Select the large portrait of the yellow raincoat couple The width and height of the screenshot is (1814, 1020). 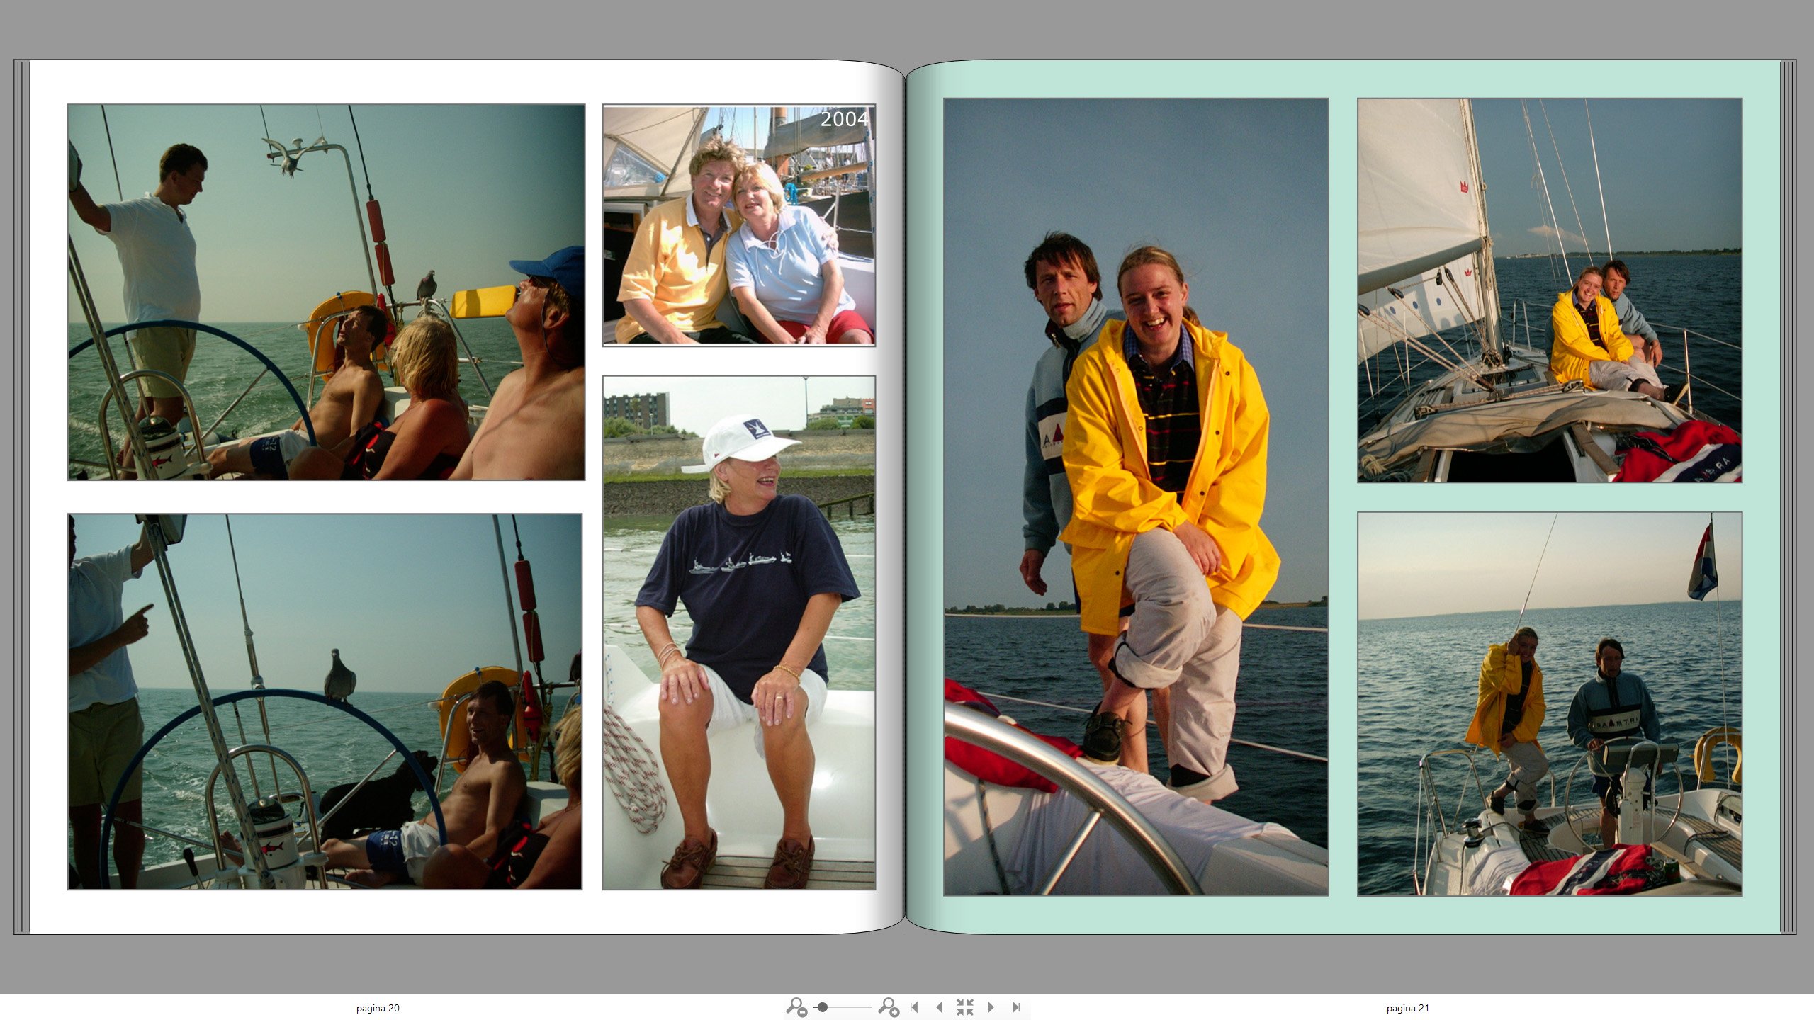(x=1135, y=496)
